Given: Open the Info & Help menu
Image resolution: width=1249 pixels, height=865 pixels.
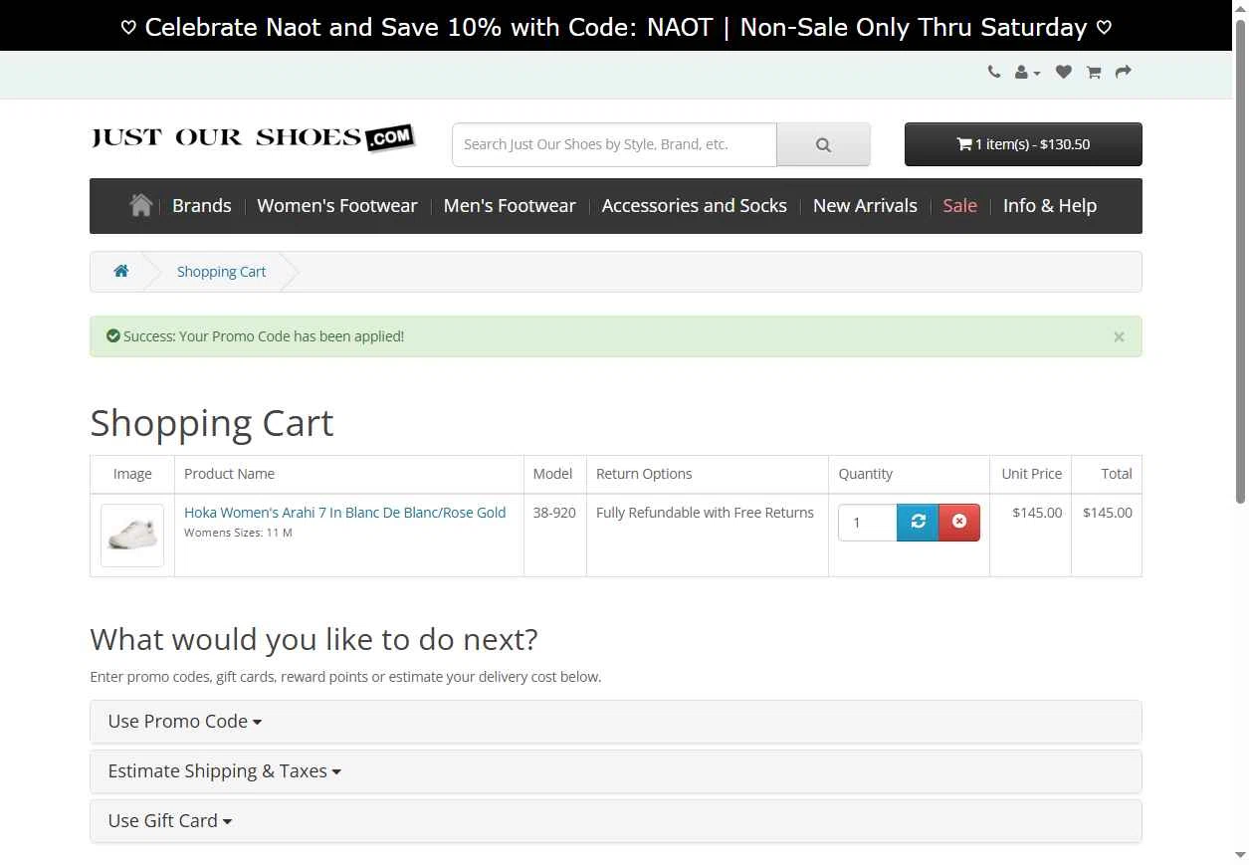Looking at the screenshot, I should [x=1050, y=206].
